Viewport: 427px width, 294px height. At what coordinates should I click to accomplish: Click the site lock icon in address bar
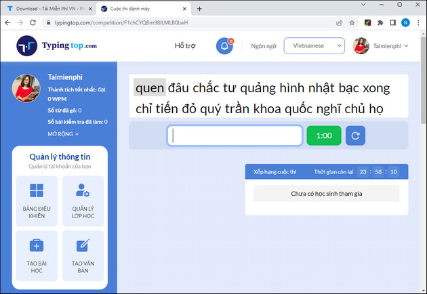[x=48, y=22]
